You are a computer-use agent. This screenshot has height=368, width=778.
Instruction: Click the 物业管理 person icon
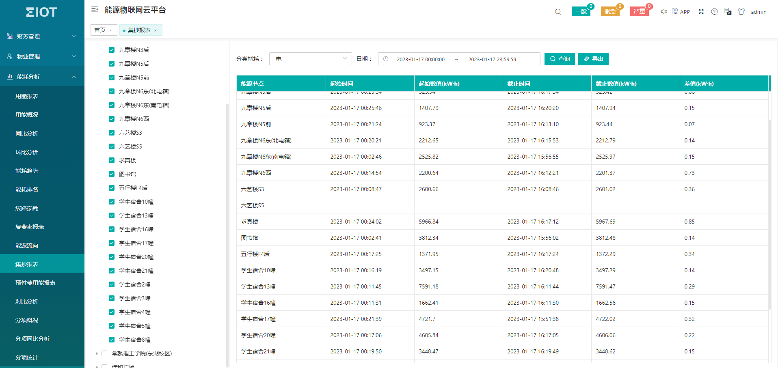(x=10, y=56)
